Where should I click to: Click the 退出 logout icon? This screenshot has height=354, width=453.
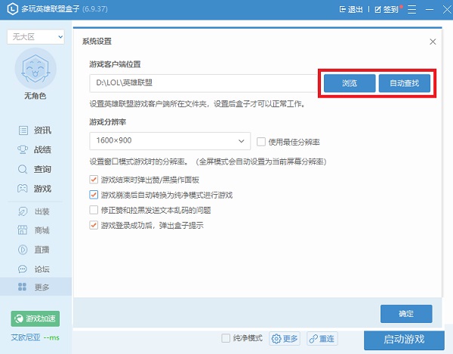click(342, 9)
